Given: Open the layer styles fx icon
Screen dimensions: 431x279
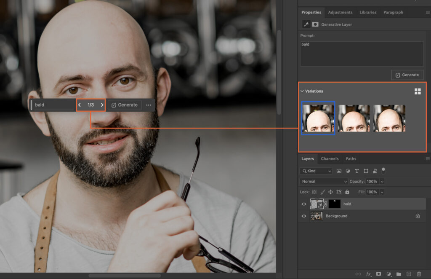Looking at the screenshot, I should point(368,274).
